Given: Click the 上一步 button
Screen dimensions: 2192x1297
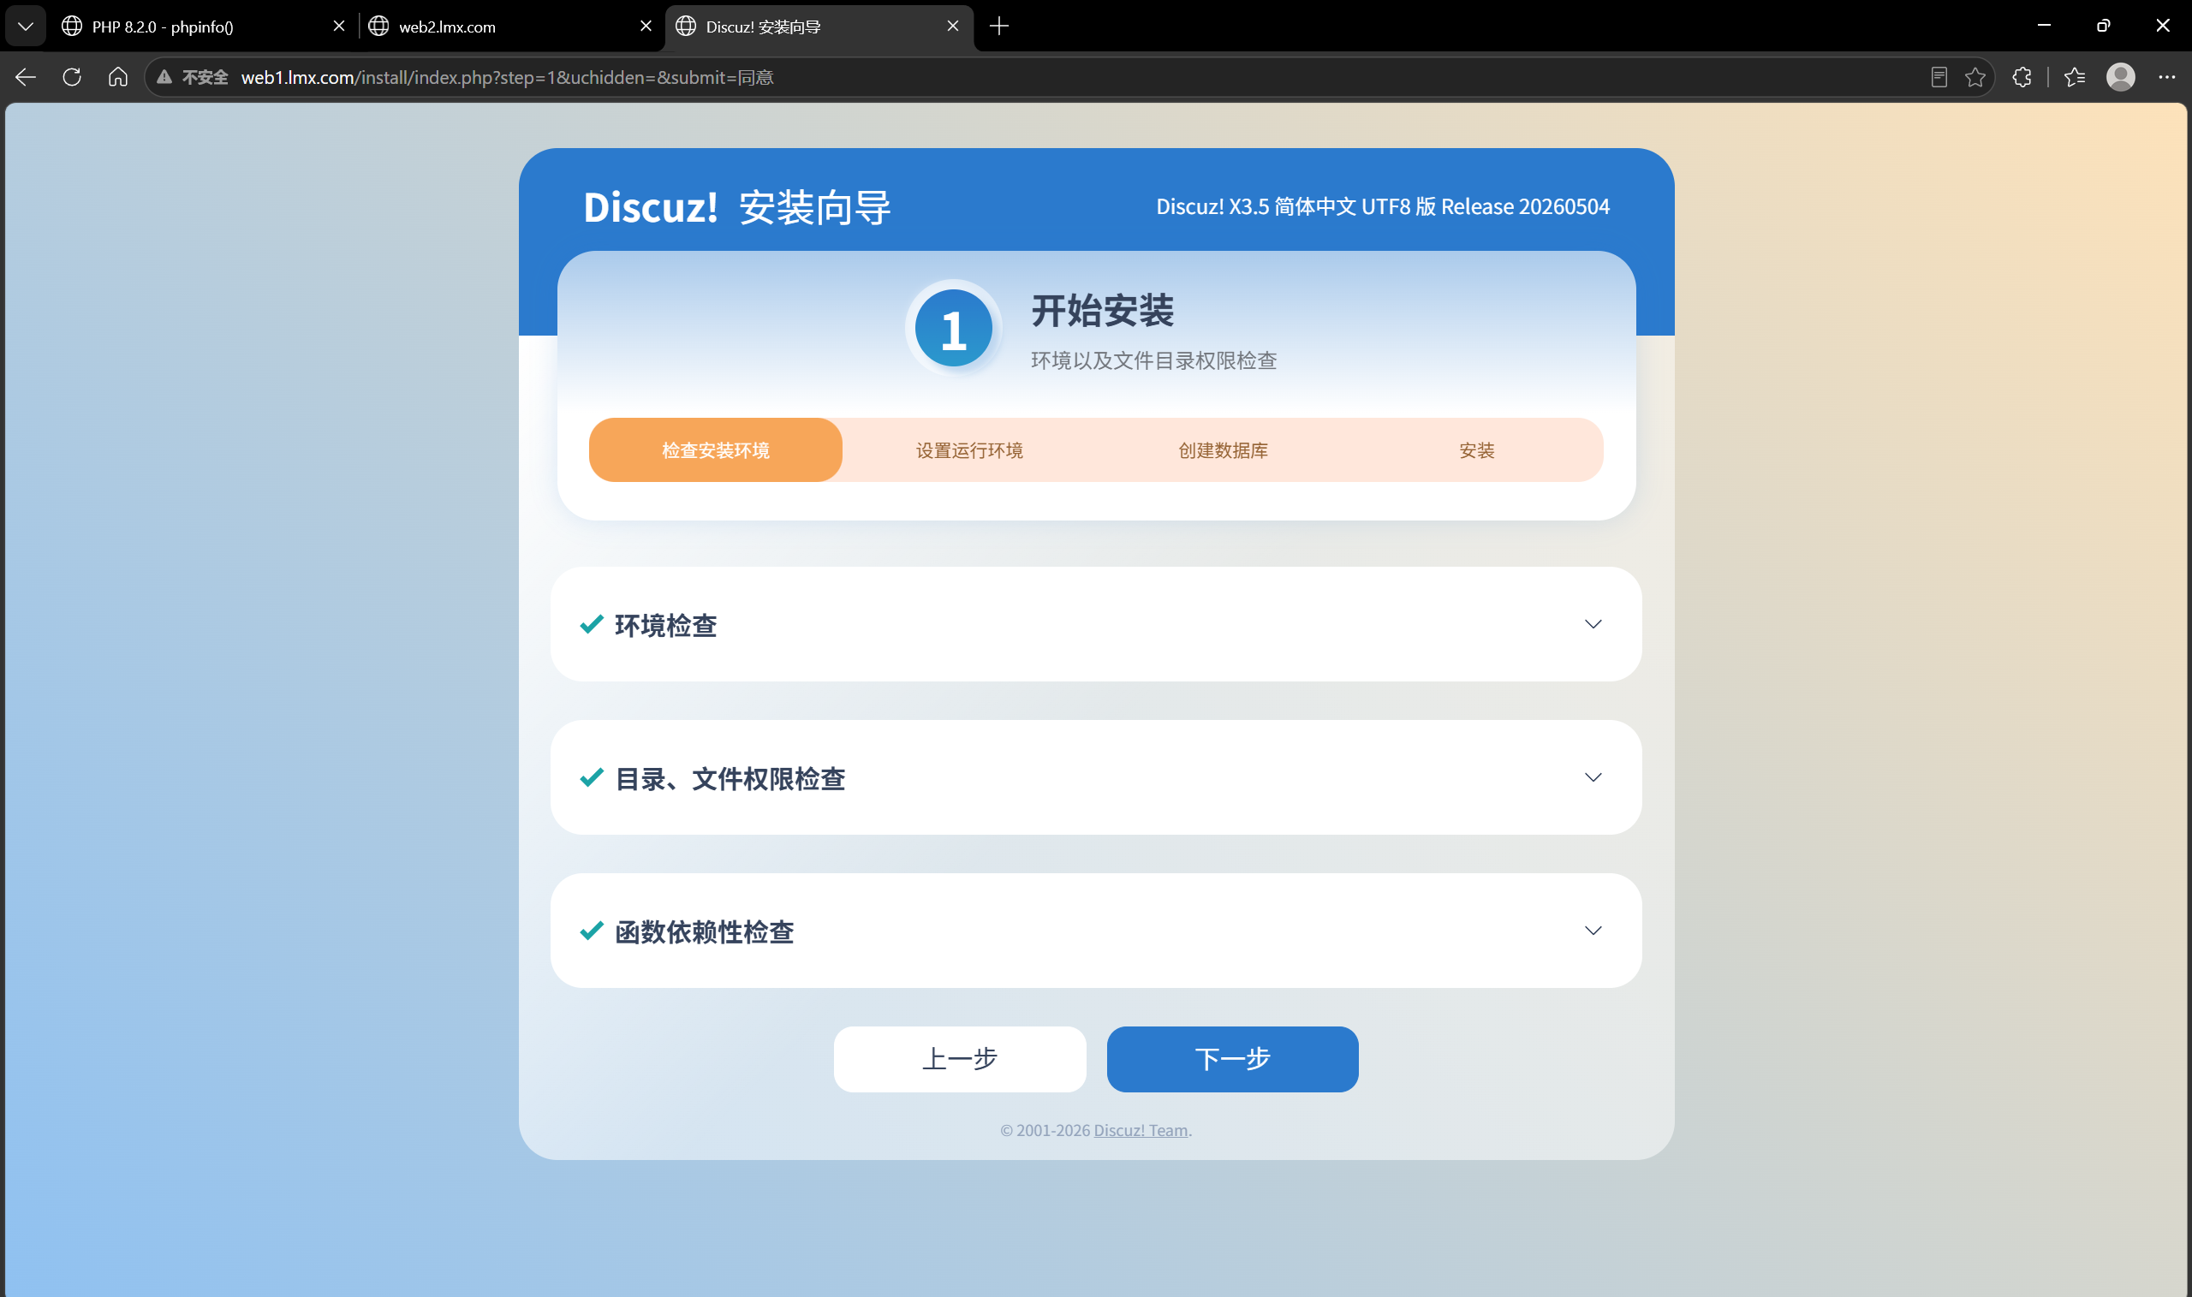Looking at the screenshot, I should pos(960,1059).
